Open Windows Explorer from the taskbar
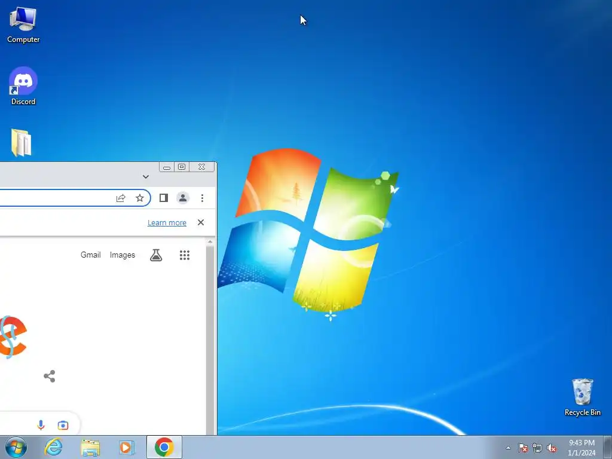 tap(90, 448)
